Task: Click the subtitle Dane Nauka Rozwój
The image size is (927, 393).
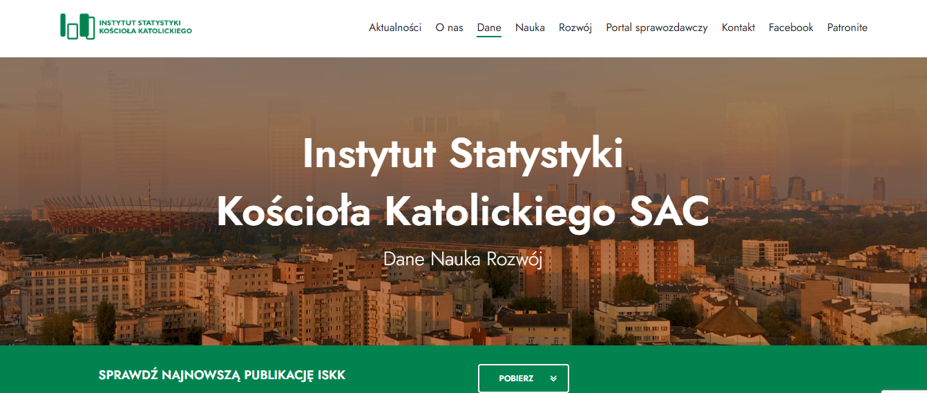Action: (x=463, y=259)
